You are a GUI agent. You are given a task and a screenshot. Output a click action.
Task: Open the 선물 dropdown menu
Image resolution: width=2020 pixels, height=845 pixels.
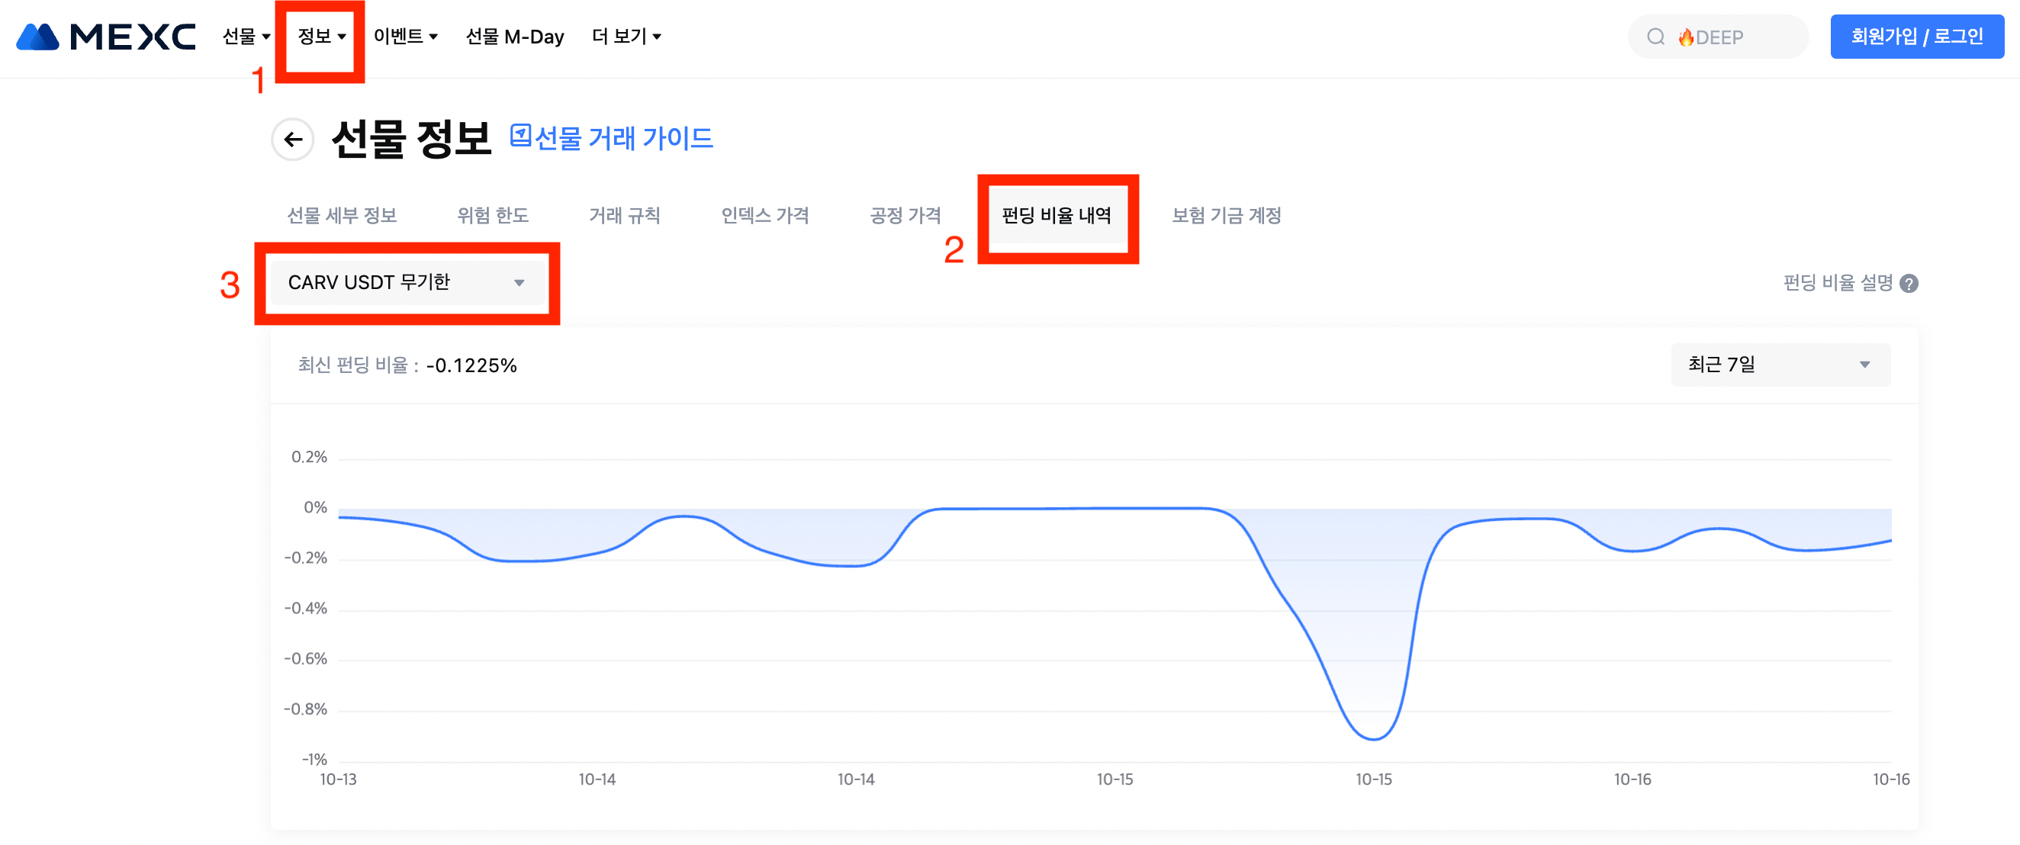click(x=246, y=37)
